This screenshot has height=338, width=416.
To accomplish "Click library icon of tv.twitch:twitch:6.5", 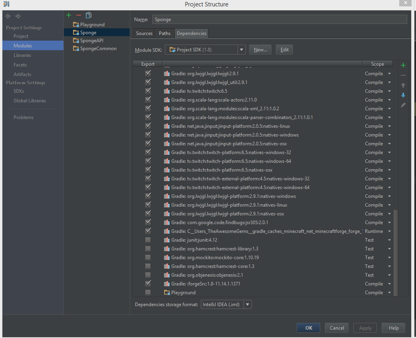I will pos(166,91).
